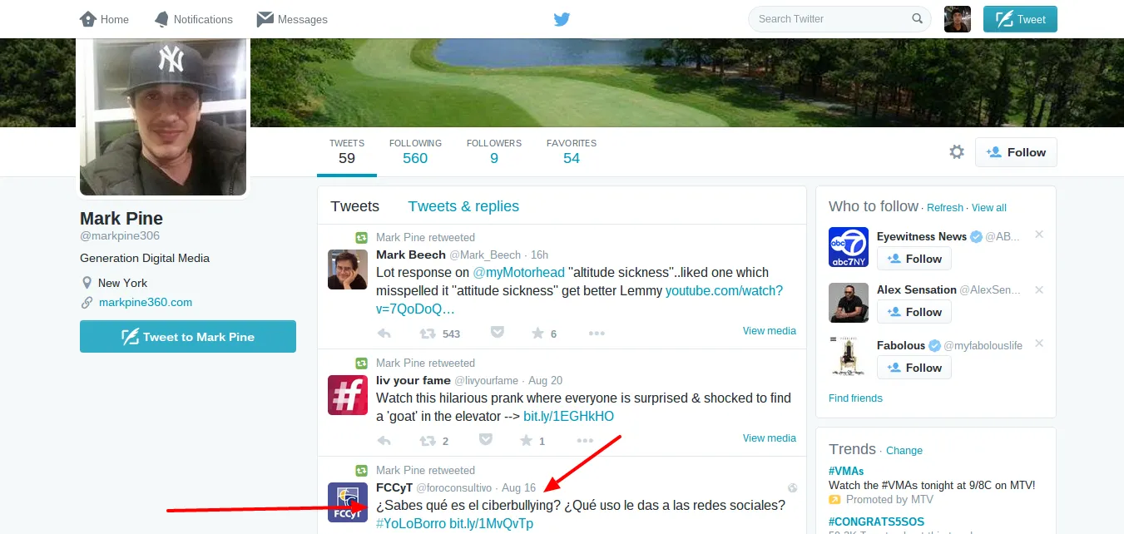Open the Following 560 list
Screen dimensions: 1124x534
point(415,151)
